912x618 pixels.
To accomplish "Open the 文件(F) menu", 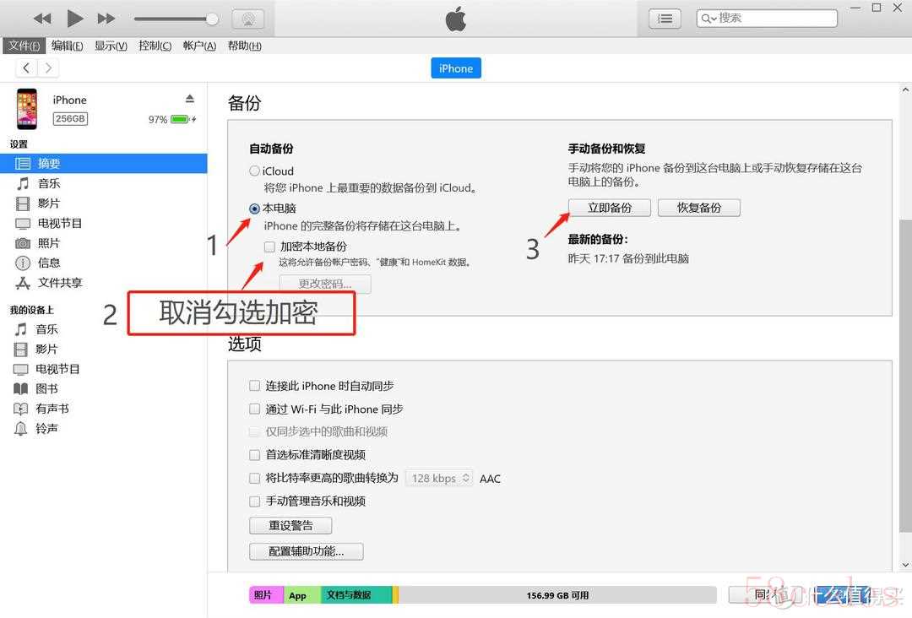I will click(x=24, y=46).
